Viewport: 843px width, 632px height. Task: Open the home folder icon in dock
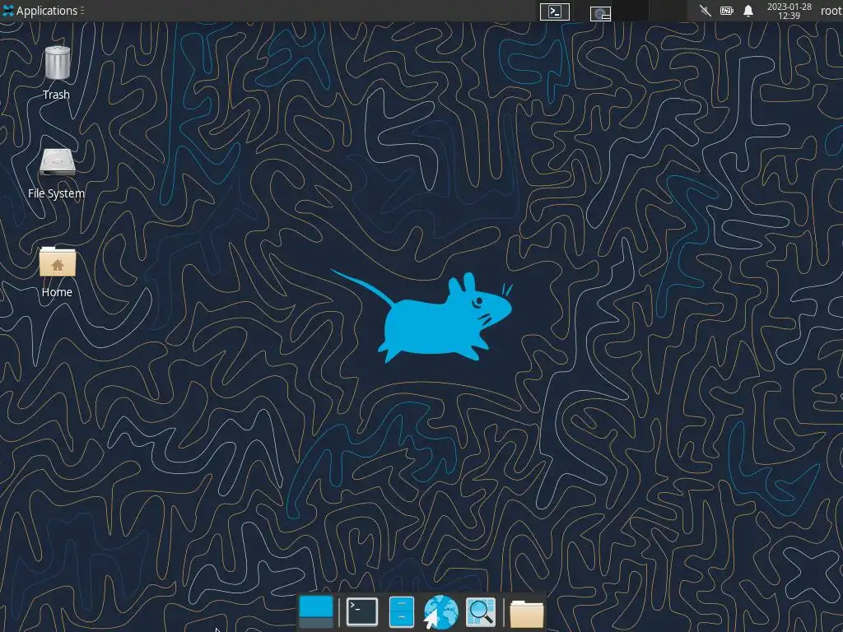(526, 613)
